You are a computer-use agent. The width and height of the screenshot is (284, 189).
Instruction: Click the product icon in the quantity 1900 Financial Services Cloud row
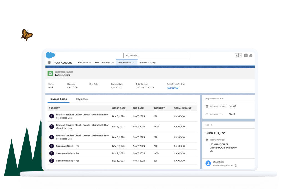pyautogui.click(x=52, y=127)
